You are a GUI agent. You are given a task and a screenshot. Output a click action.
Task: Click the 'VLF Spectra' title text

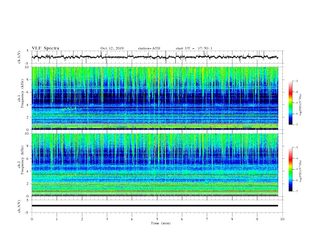[45, 48]
